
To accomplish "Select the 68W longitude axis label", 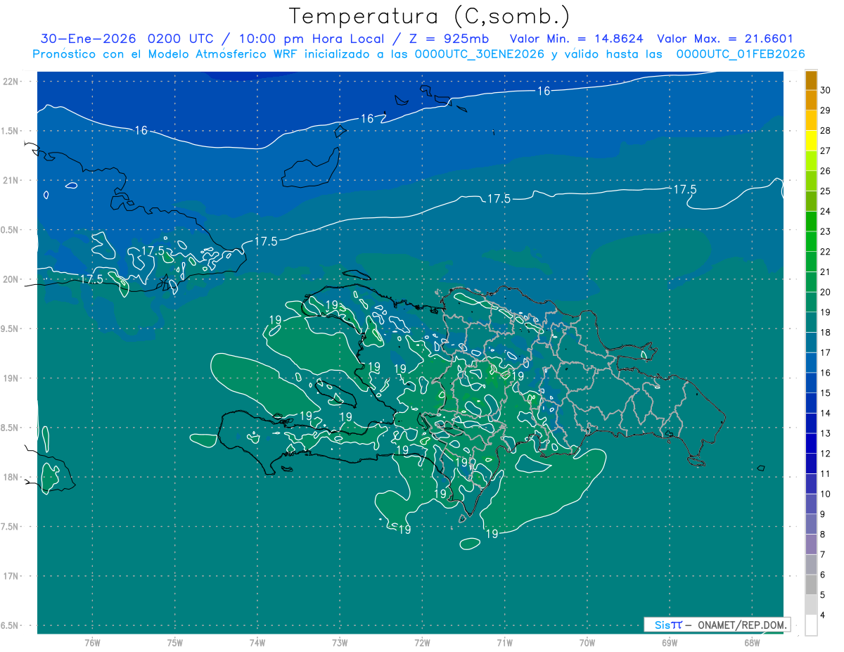I will (x=751, y=642).
